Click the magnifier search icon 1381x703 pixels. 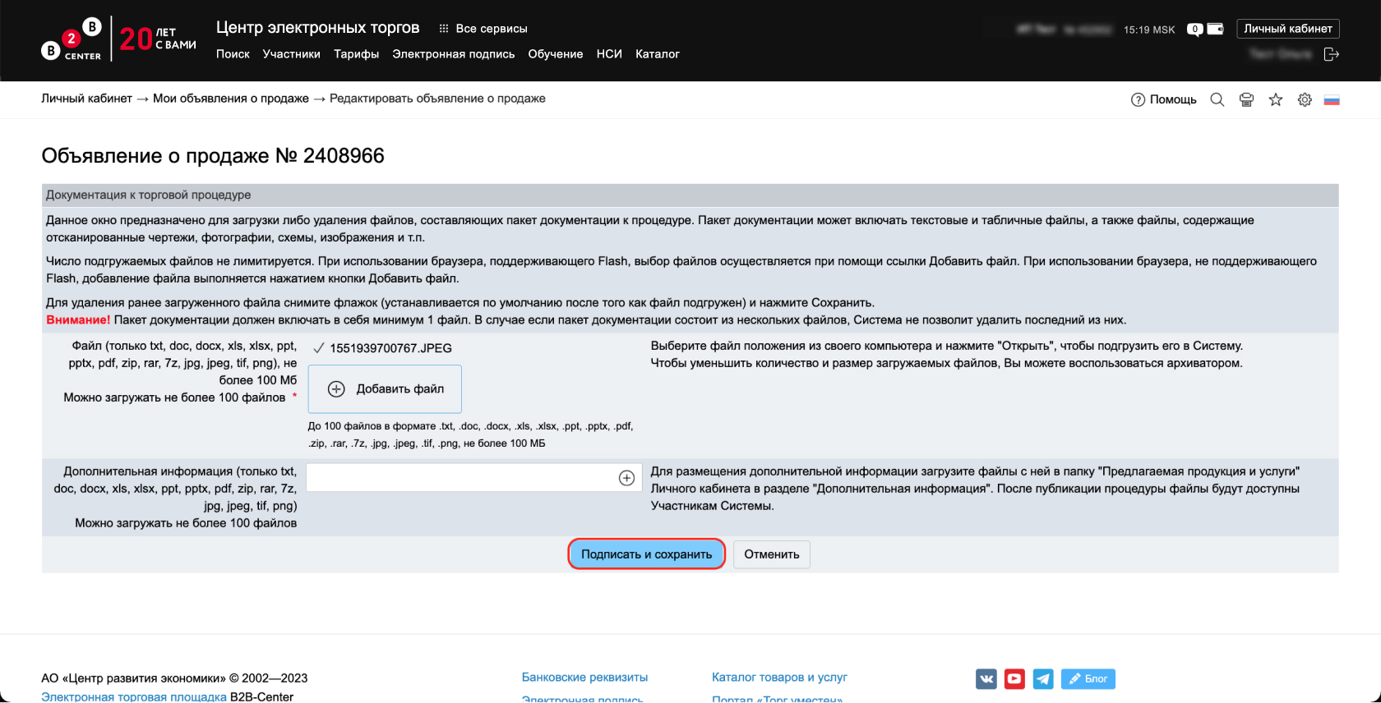pos(1217,99)
